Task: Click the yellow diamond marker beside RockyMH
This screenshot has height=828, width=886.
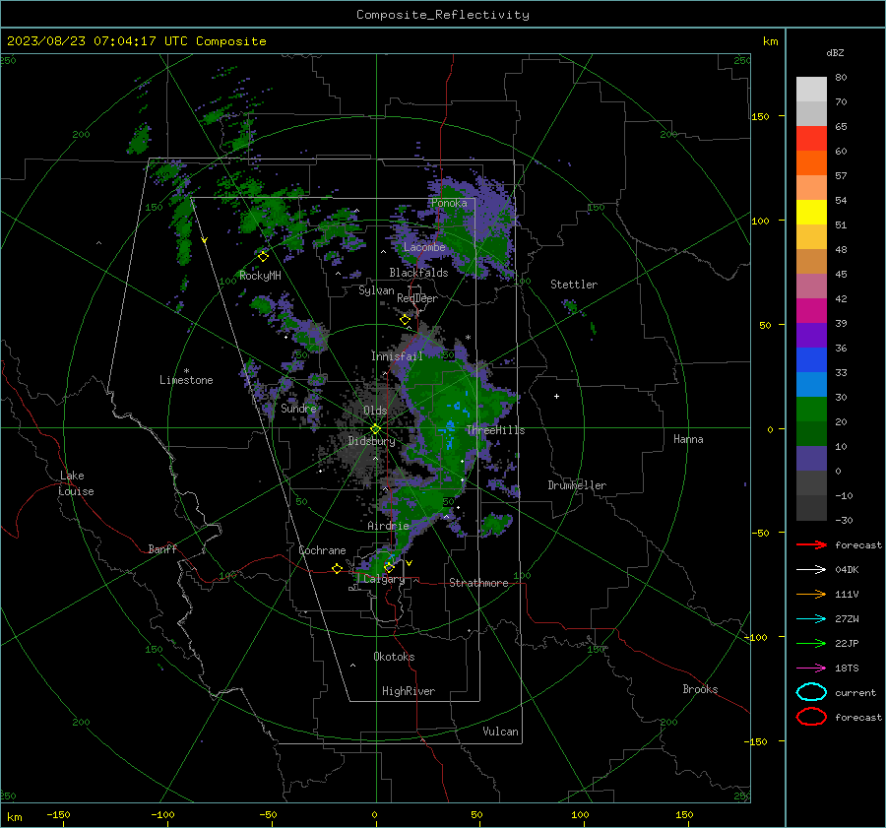Action: [263, 257]
